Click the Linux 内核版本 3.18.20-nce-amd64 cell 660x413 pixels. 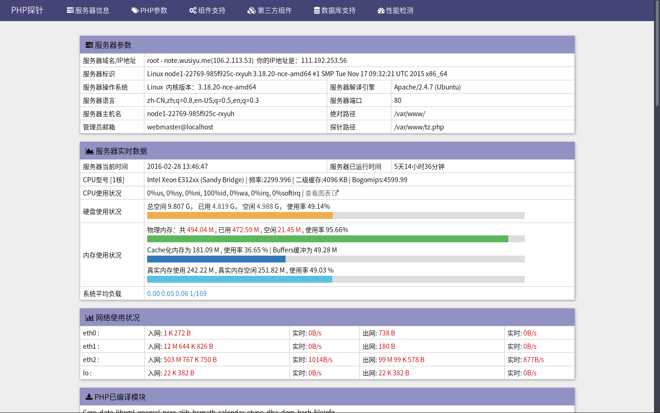click(x=236, y=87)
